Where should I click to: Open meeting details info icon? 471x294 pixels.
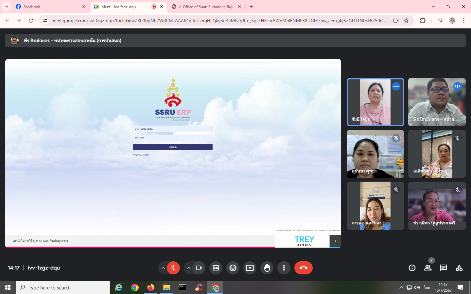[412, 268]
